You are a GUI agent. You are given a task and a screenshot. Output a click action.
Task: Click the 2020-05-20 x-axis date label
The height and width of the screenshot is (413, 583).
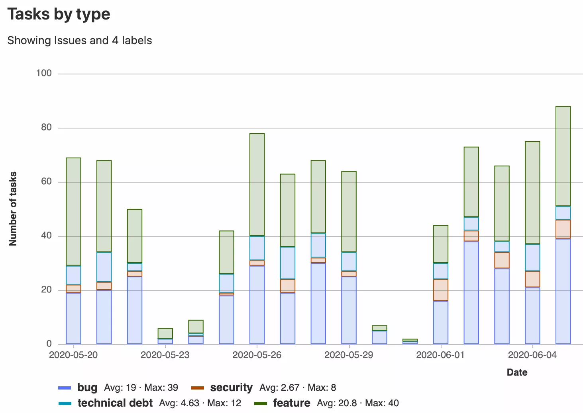73,355
